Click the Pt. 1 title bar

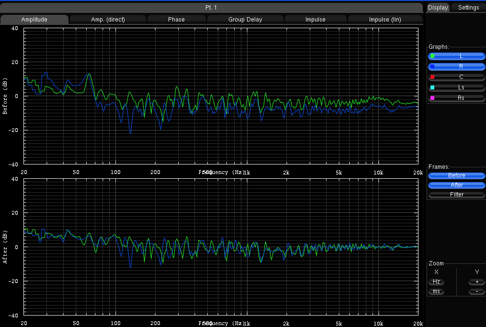211,8
